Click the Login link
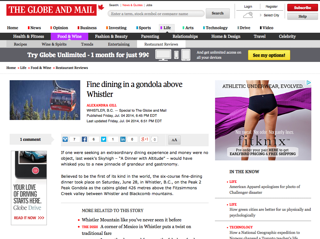The image size is (320, 239). (248, 6)
